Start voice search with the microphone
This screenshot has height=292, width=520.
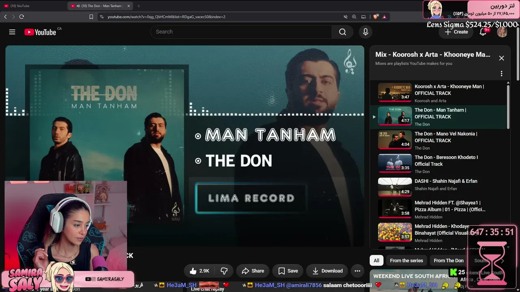366,32
